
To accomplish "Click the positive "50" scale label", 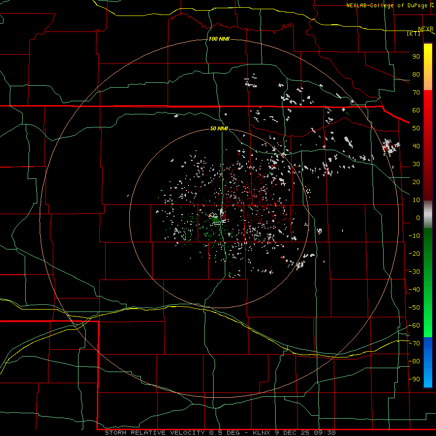I will point(416,128).
